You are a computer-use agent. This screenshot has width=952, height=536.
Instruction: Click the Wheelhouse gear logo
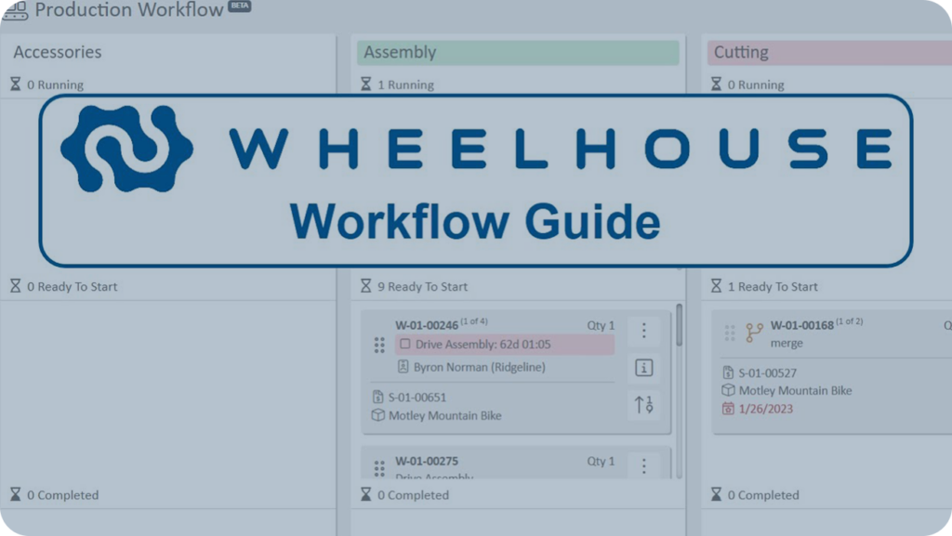126,149
